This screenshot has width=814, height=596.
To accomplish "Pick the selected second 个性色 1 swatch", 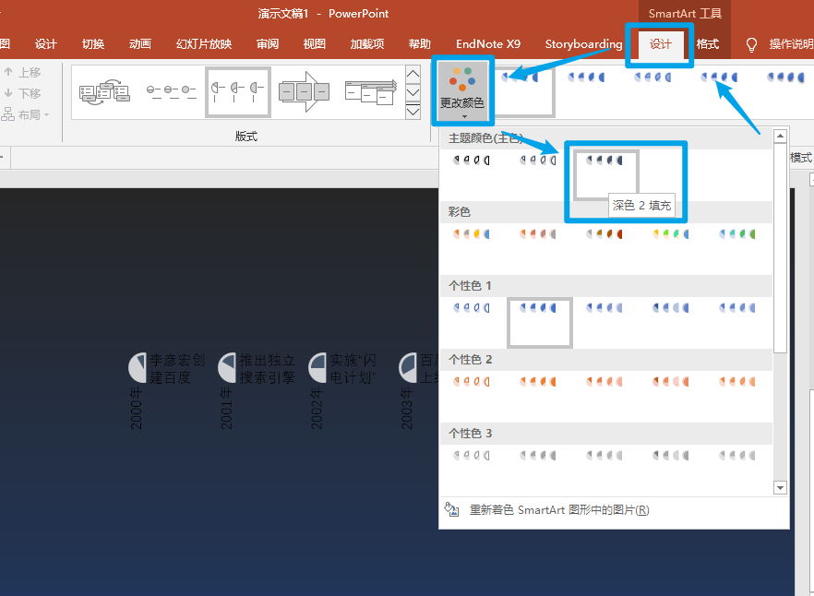I will tap(539, 322).
